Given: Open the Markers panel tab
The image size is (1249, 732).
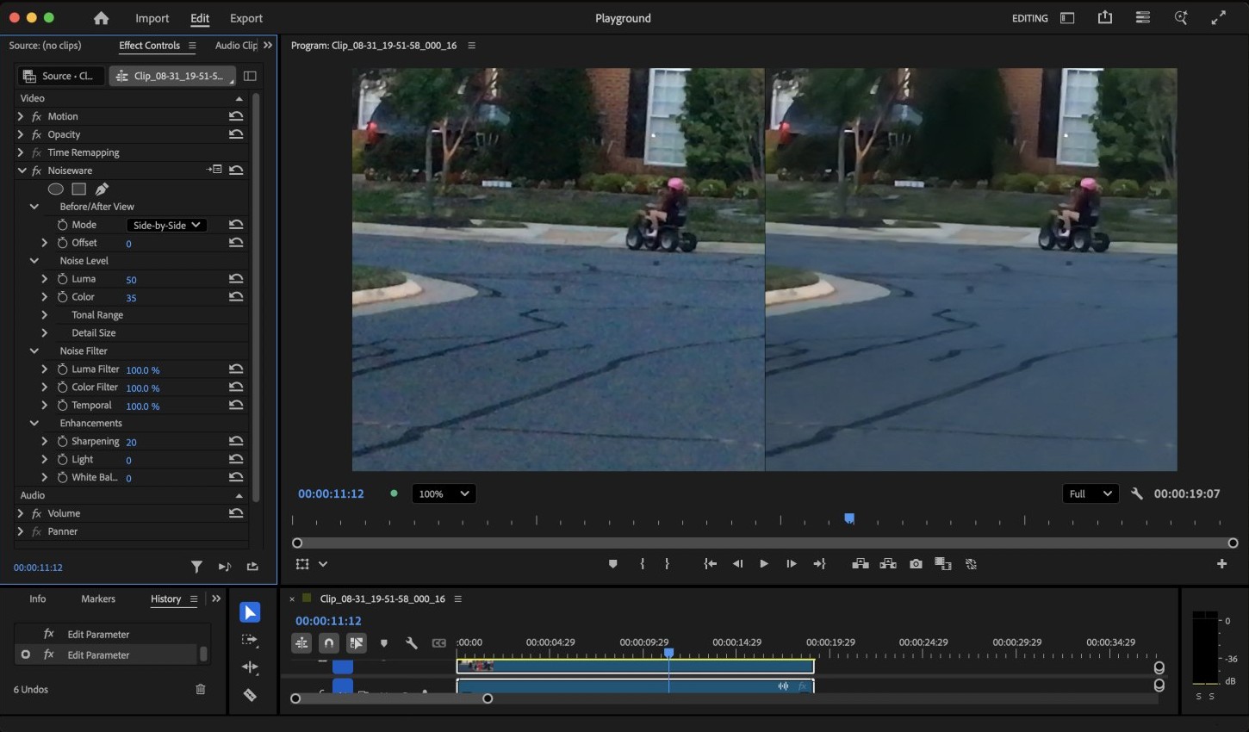Looking at the screenshot, I should (98, 599).
